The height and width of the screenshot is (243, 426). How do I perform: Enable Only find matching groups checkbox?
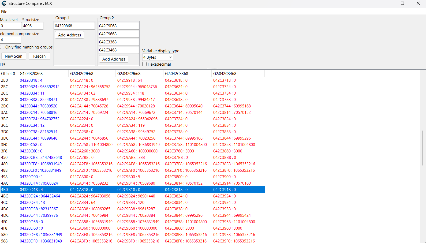click(2, 47)
